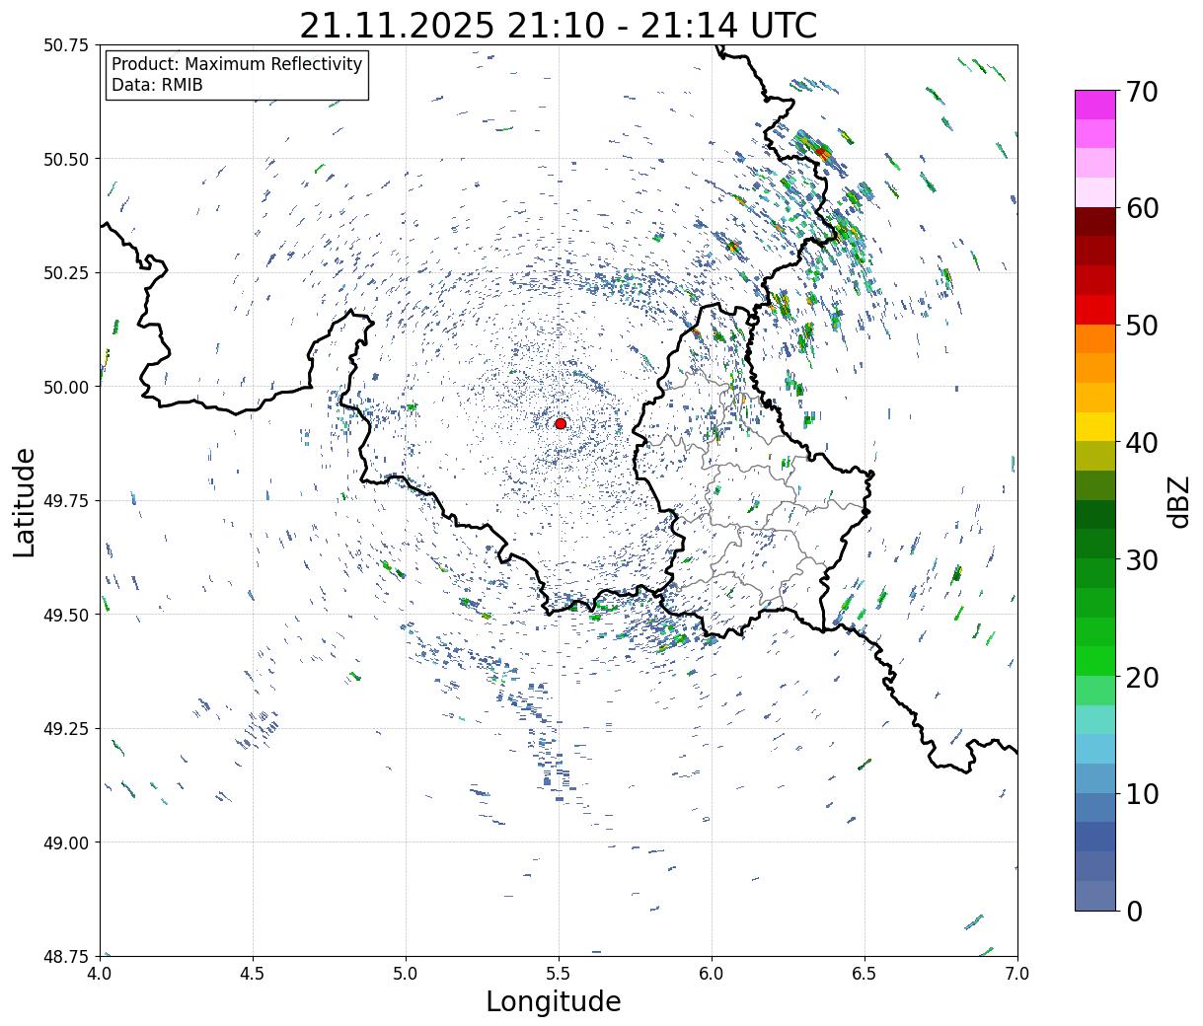Click the gray-blue swatch at colorbar bottom
1203x1026 pixels.
[x=1095, y=895]
